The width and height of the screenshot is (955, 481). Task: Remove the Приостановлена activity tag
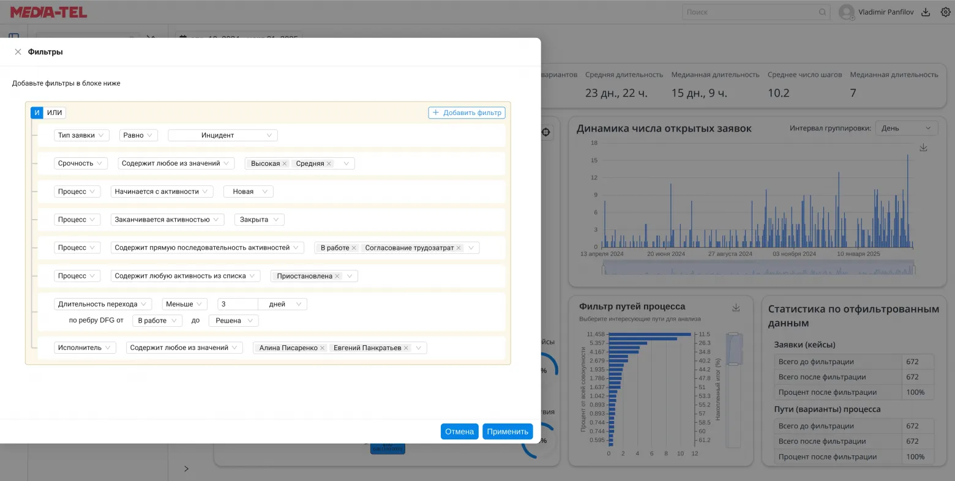point(338,276)
